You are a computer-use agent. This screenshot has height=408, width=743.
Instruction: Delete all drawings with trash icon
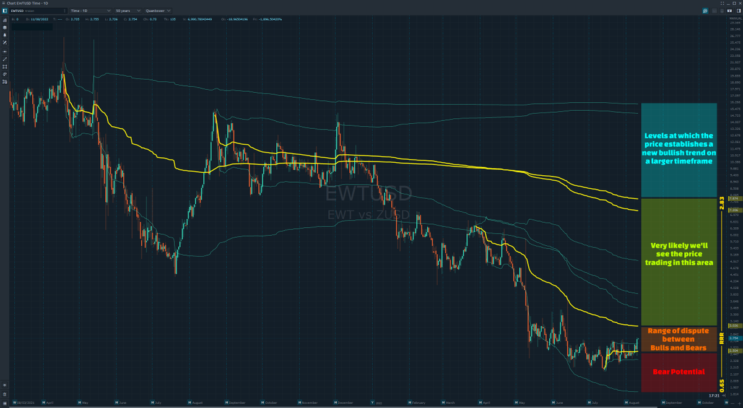tap(4, 394)
